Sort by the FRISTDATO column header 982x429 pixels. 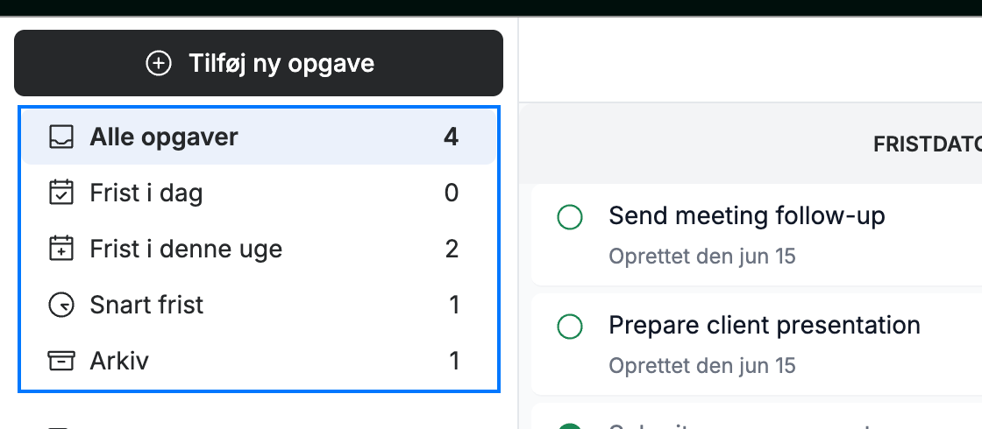(928, 144)
